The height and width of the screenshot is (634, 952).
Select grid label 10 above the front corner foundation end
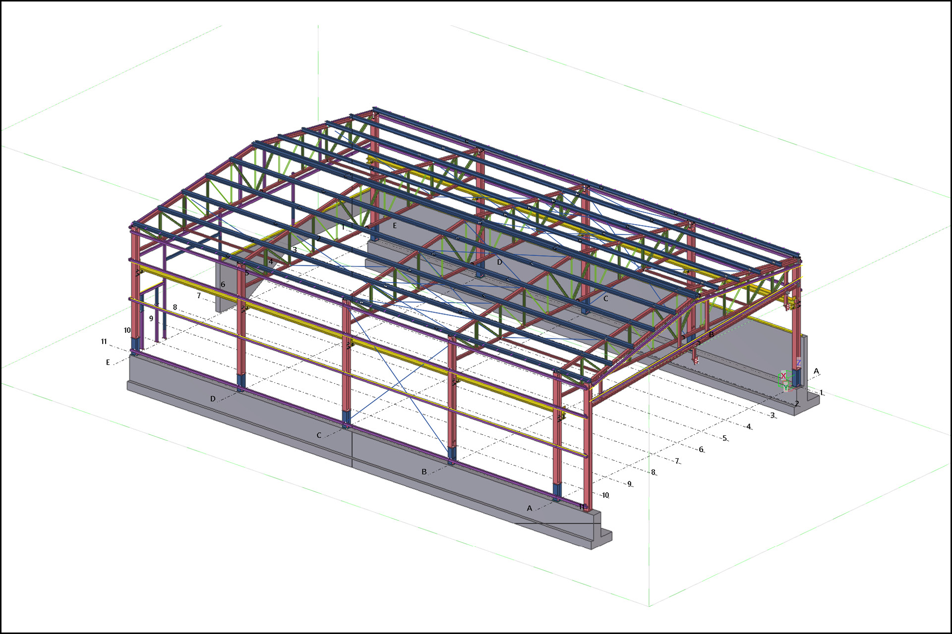[605, 495]
